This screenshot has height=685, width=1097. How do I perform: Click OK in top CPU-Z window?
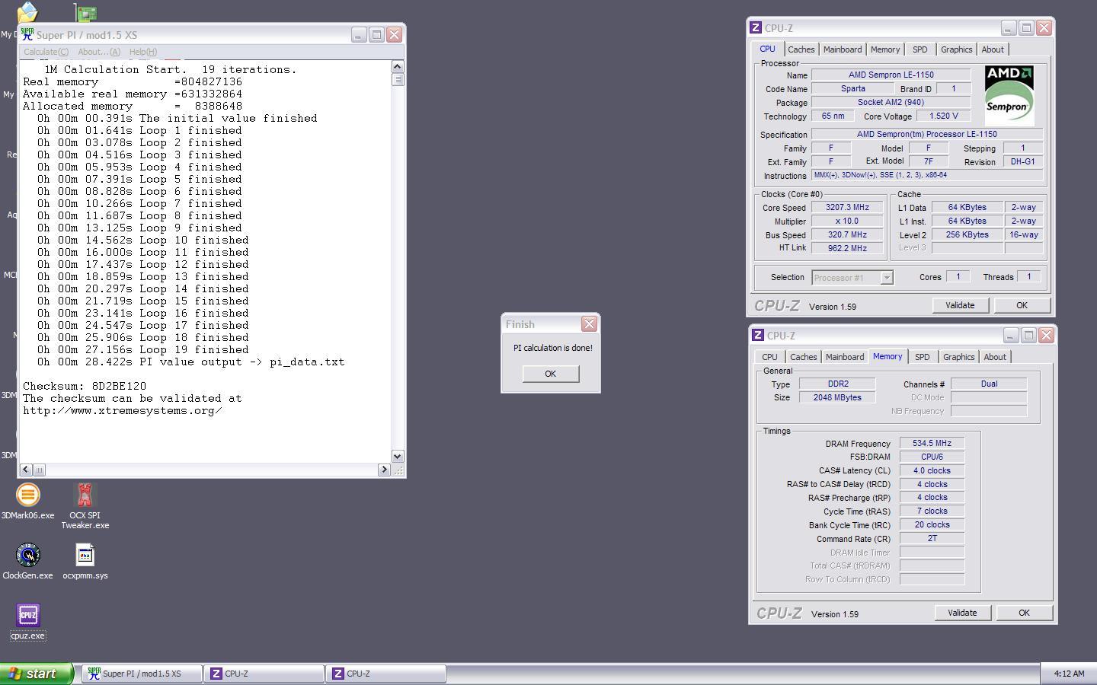coord(1022,305)
